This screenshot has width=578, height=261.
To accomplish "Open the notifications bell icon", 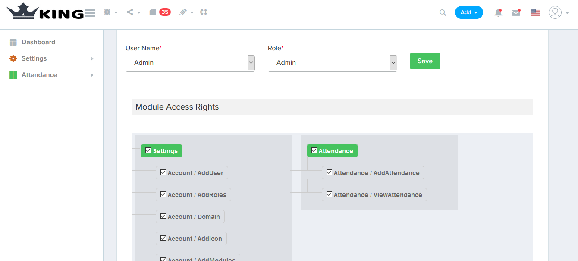I will point(498,13).
